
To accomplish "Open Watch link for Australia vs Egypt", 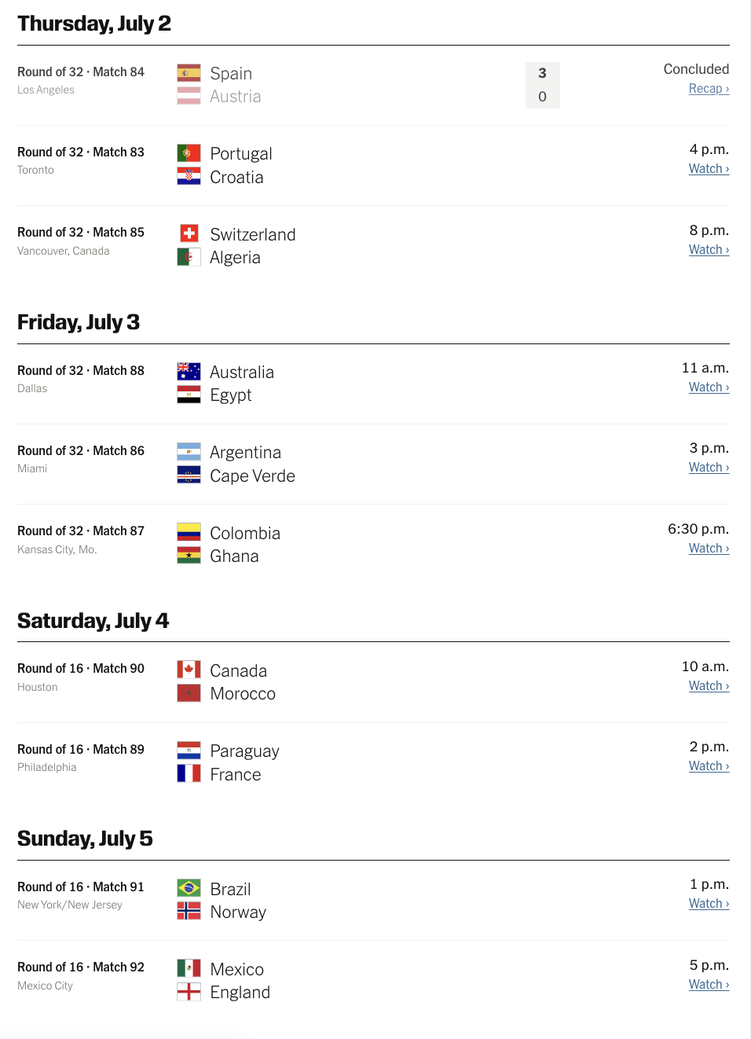I will pos(709,387).
